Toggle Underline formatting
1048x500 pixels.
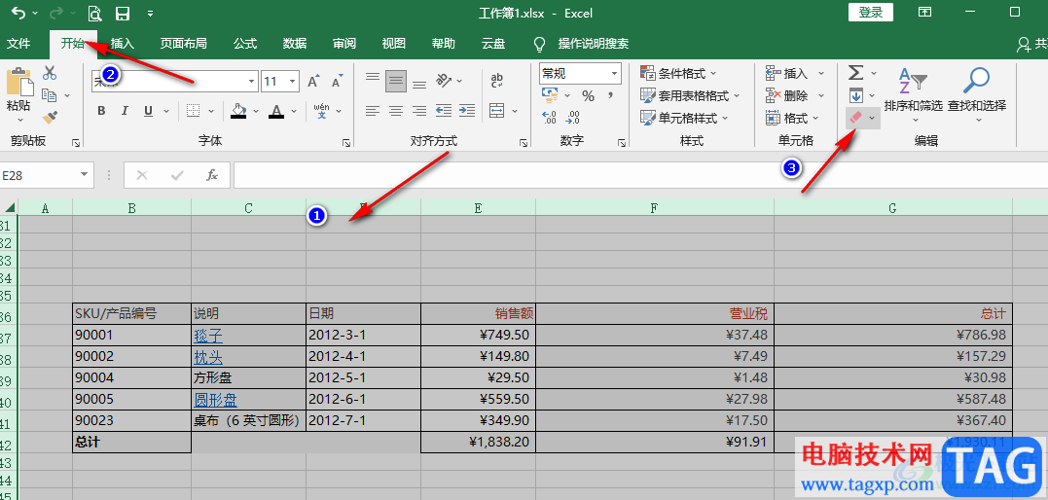(148, 111)
